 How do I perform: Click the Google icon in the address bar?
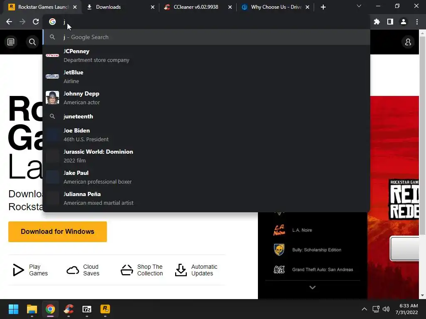coord(52,22)
